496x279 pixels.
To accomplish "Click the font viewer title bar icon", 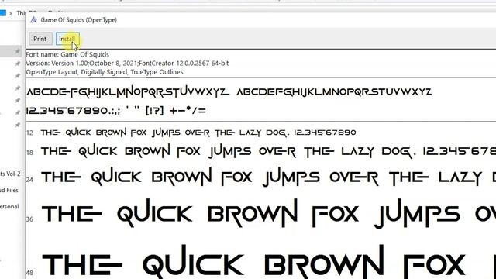I will (x=33, y=20).
